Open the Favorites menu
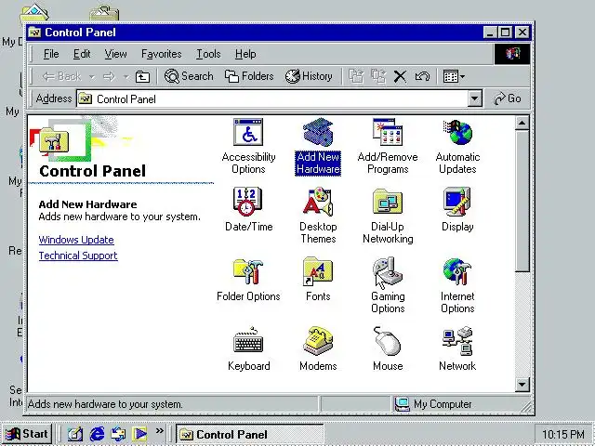This screenshot has height=446, width=595. tap(161, 54)
